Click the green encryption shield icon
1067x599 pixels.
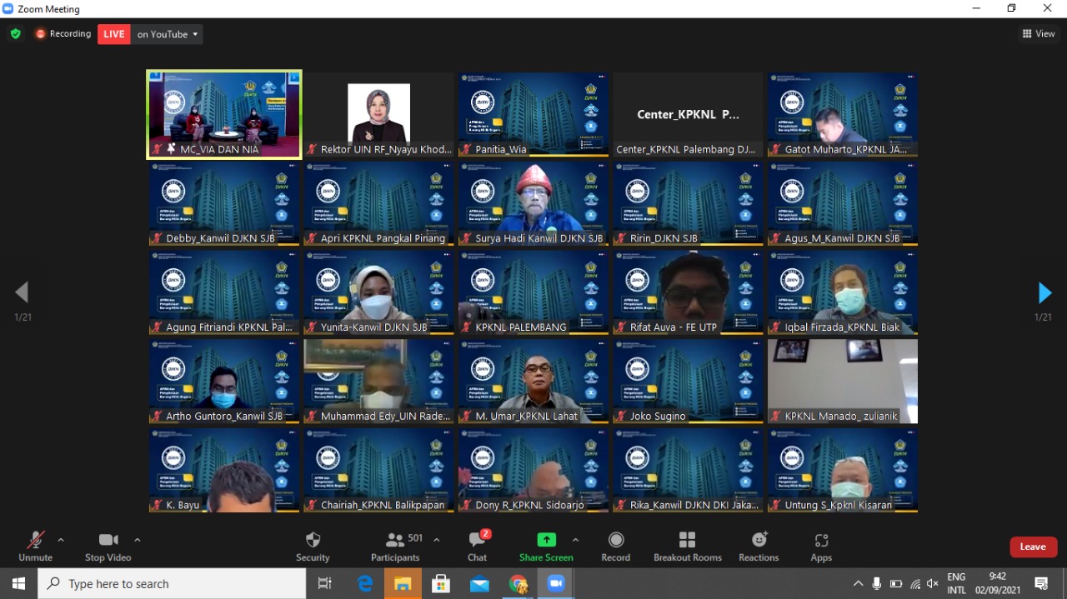coord(15,34)
